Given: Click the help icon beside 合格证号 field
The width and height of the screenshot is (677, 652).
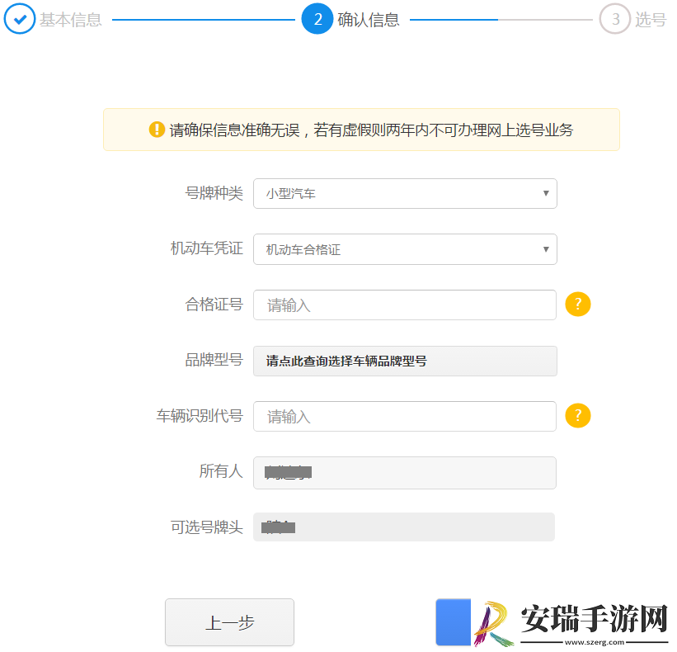Looking at the screenshot, I should click(x=578, y=305).
